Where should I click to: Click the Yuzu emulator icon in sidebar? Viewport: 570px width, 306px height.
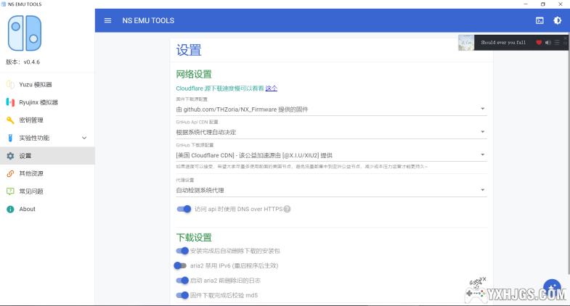click(10, 85)
